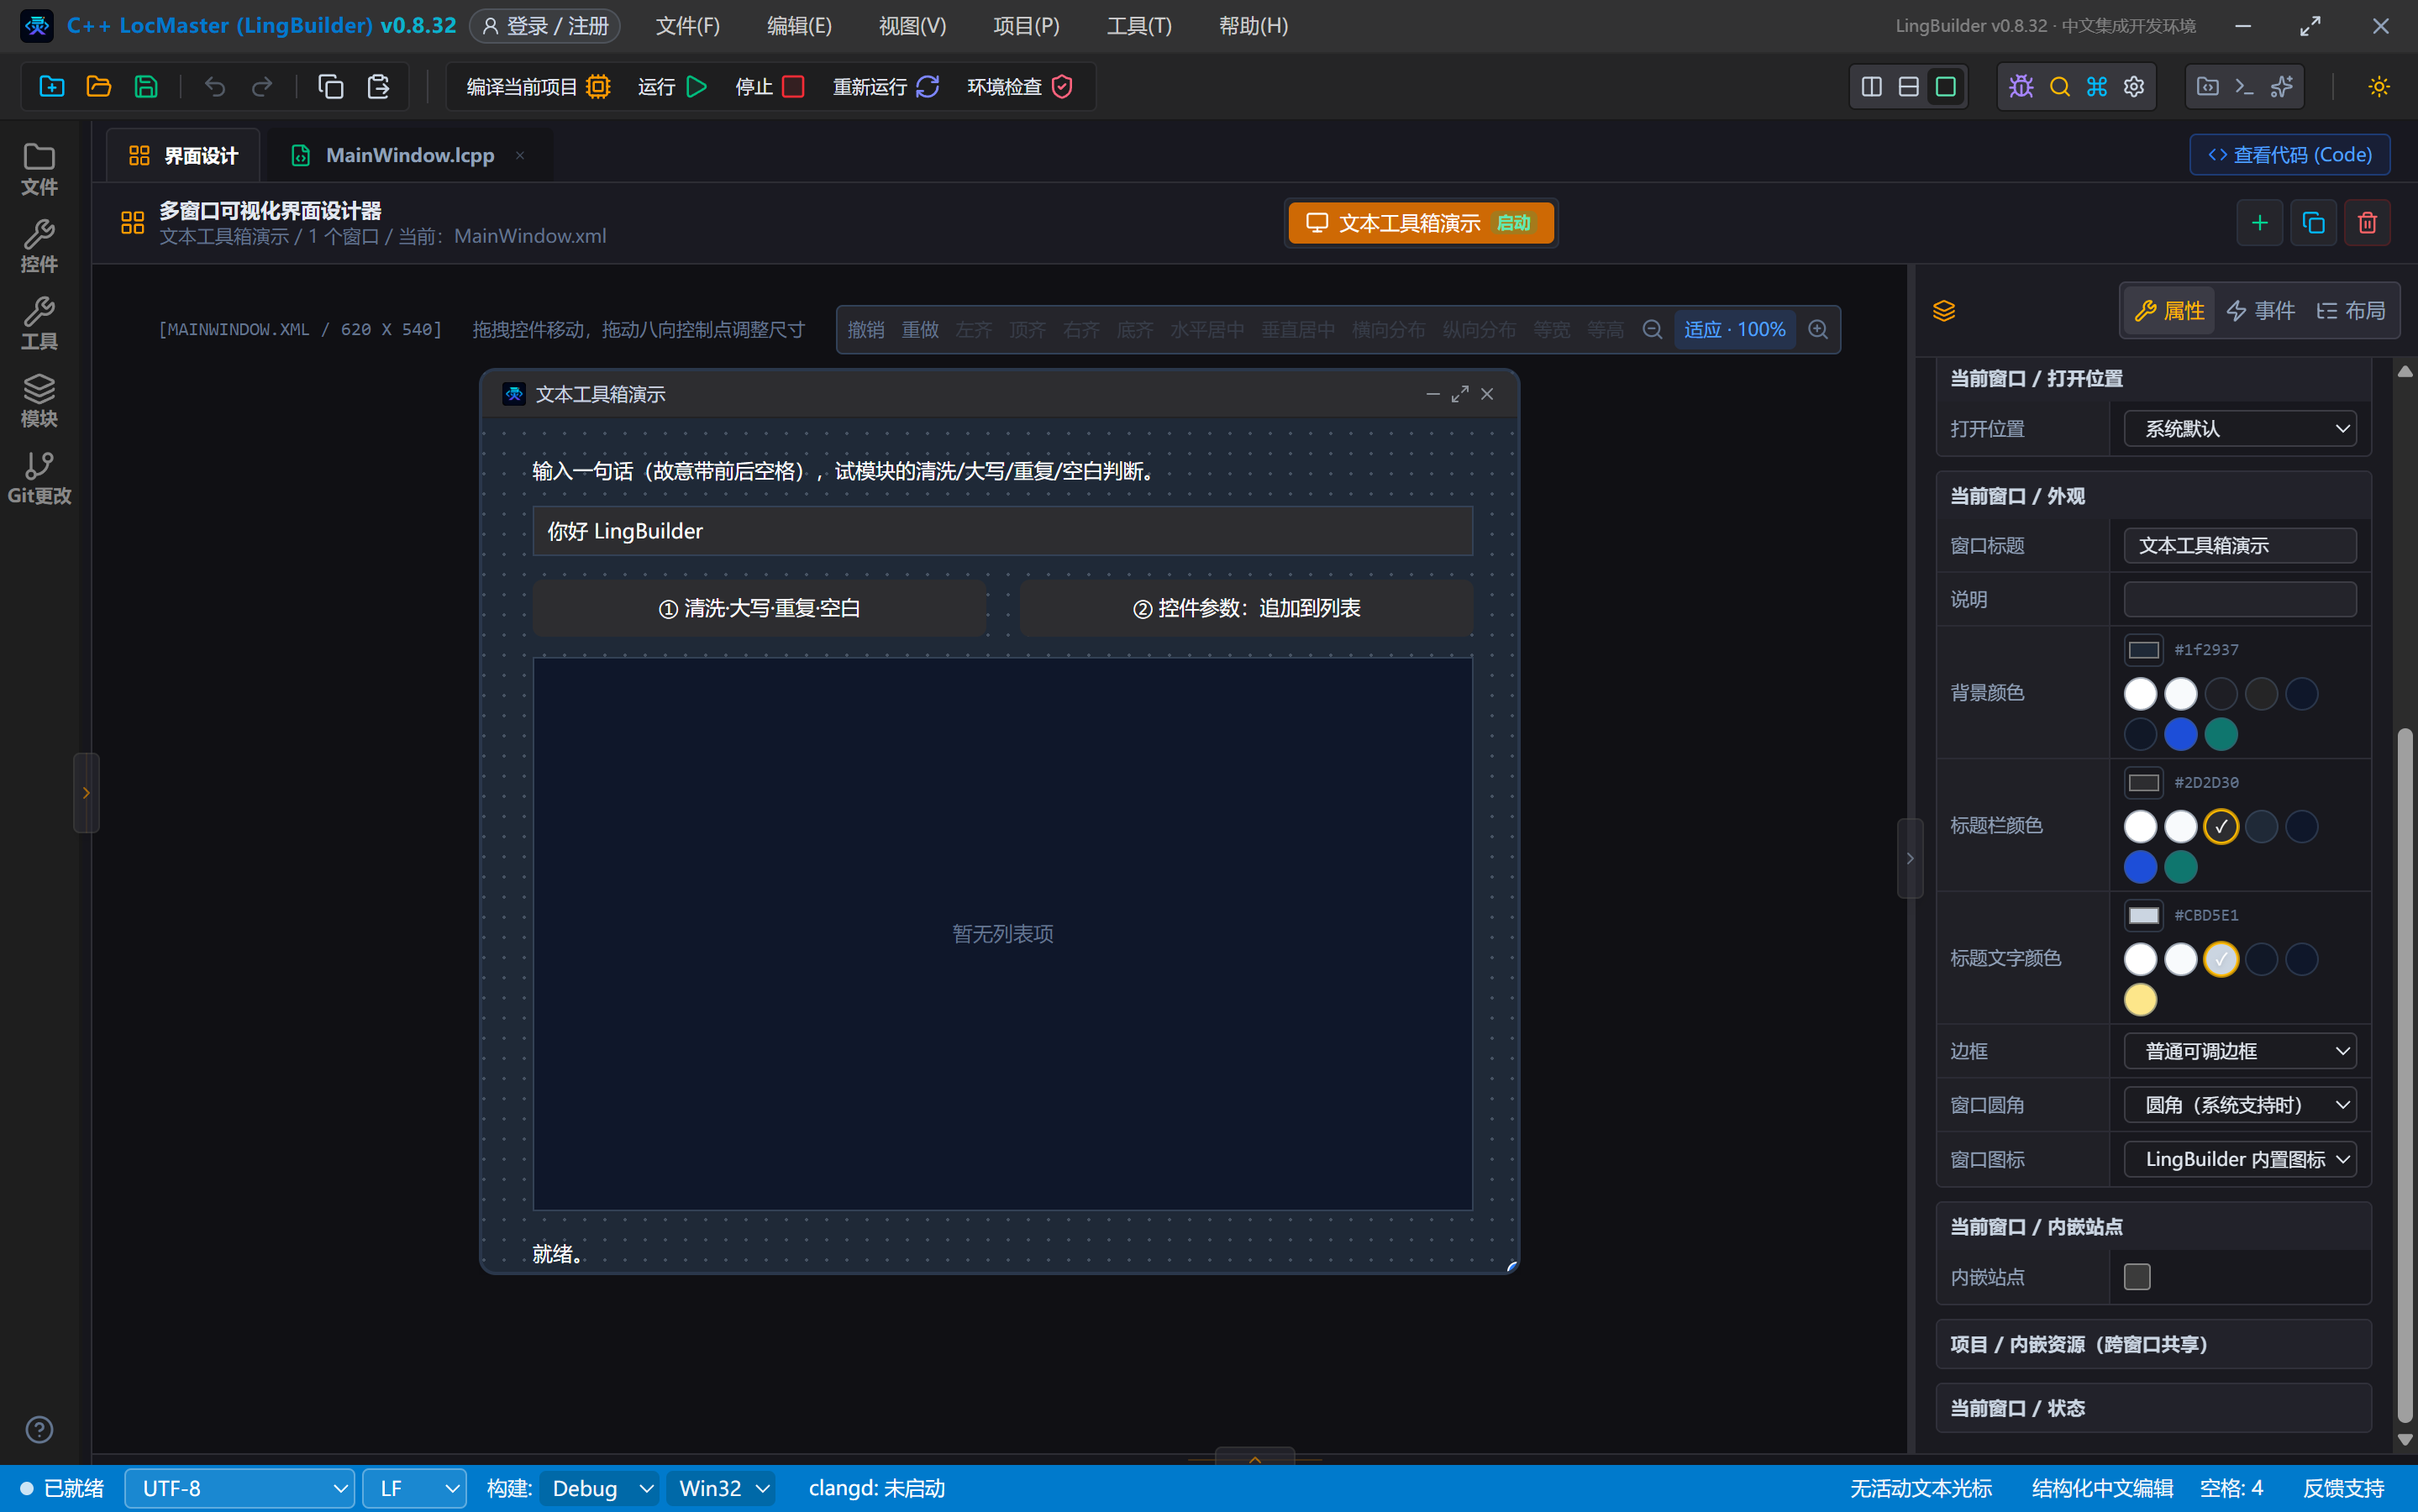Click the open folder toolbar icon
The height and width of the screenshot is (1512, 2418).
[99, 87]
